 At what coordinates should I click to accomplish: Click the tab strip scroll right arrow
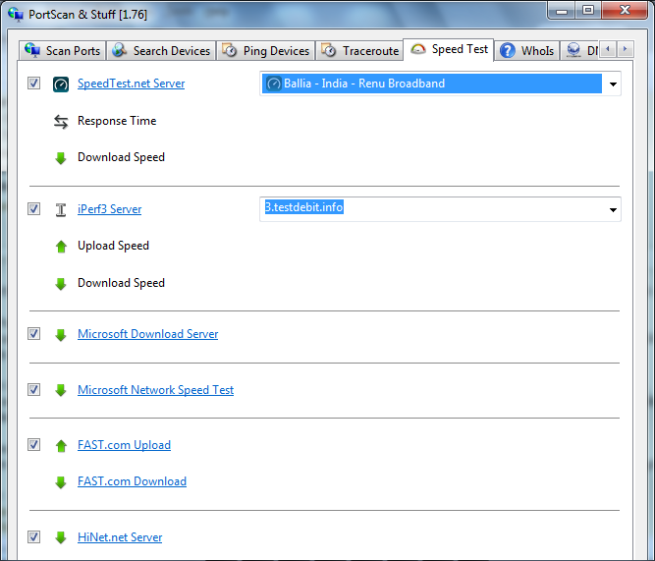pos(625,49)
